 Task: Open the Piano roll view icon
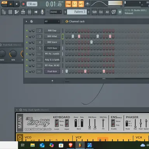17,12
